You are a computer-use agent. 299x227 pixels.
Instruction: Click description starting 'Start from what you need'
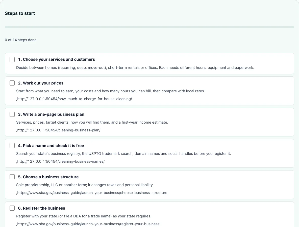111,91
